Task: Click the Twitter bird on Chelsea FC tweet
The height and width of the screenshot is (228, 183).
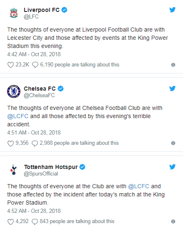Action: 172,88
